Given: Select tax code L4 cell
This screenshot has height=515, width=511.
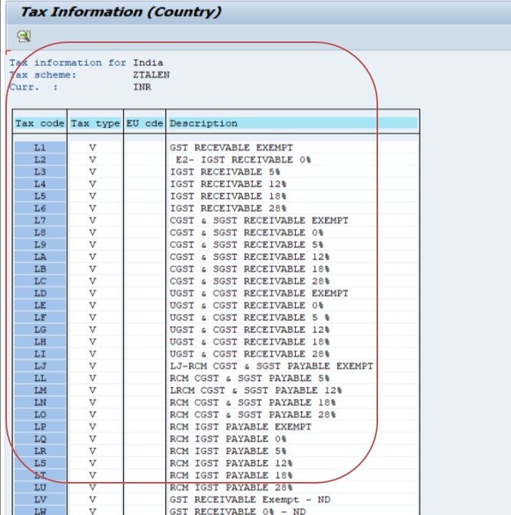Looking at the screenshot, I should tap(40, 184).
